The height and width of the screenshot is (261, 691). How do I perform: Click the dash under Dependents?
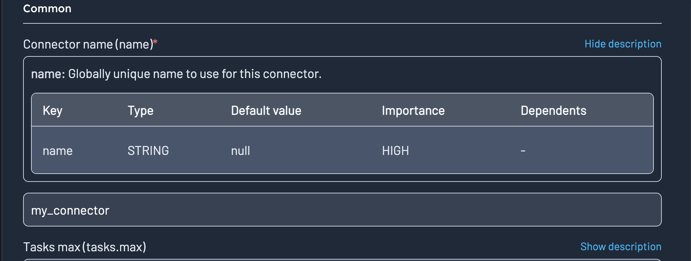tap(522, 151)
